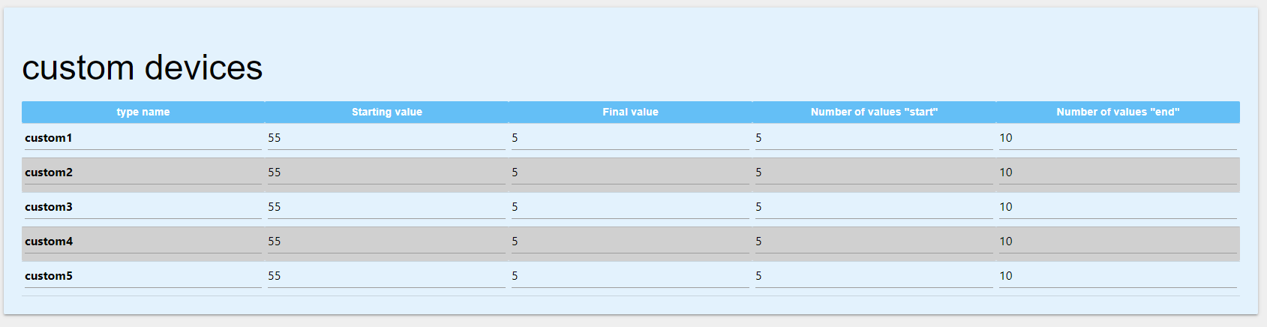Viewport: 1267px width, 327px height.
Task: Select the Number of values "end" header
Action: [1118, 112]
